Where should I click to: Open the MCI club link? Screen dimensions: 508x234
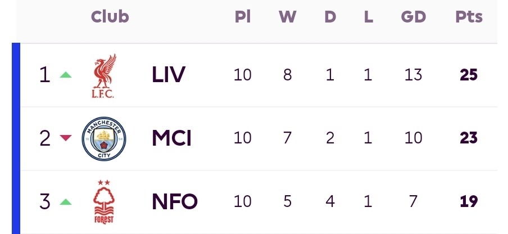171,138
